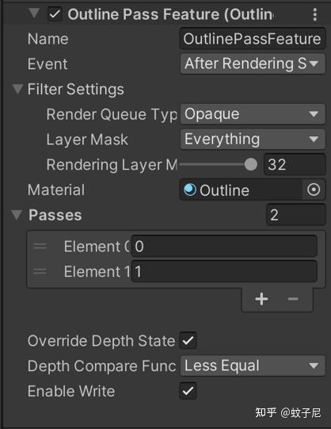The height and width of the screenshot is (429, 331).
Task: Click the Rendering Layer Mask slider knob
Action: point(251,164)
